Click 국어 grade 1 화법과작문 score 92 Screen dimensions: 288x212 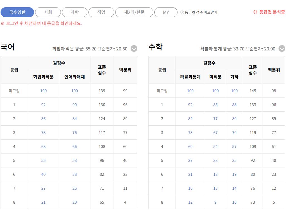pos(43,105)
